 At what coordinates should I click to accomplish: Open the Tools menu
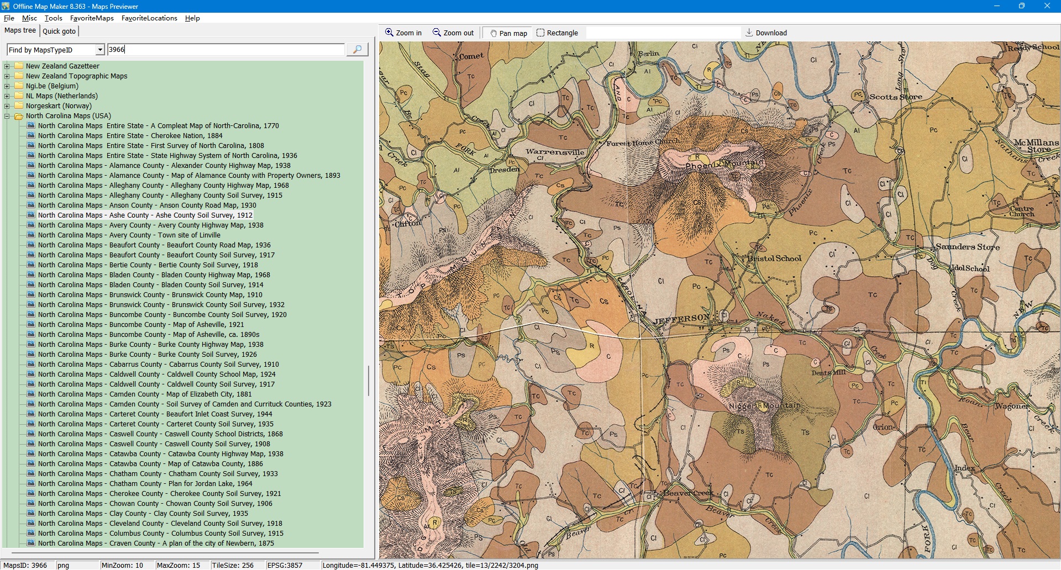coord(53,18)
